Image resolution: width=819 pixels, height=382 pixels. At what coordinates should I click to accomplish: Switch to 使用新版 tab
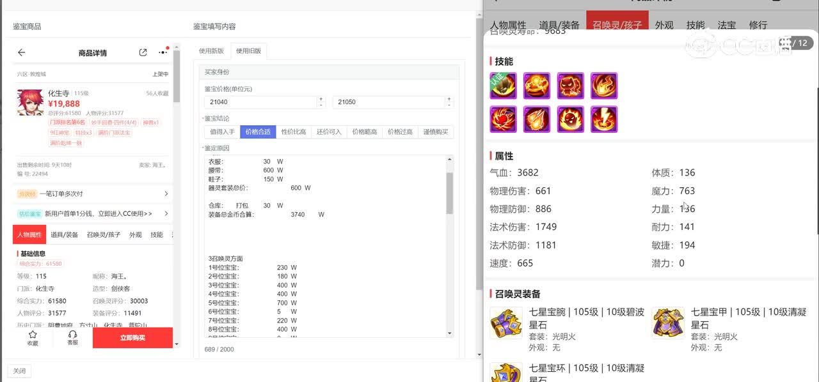(211, 51)
